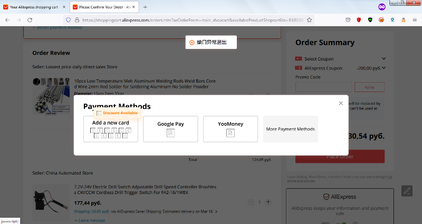Decrease drill switch quantity with minus
Screen dimensions: 422x224
[x=251, y=202]
